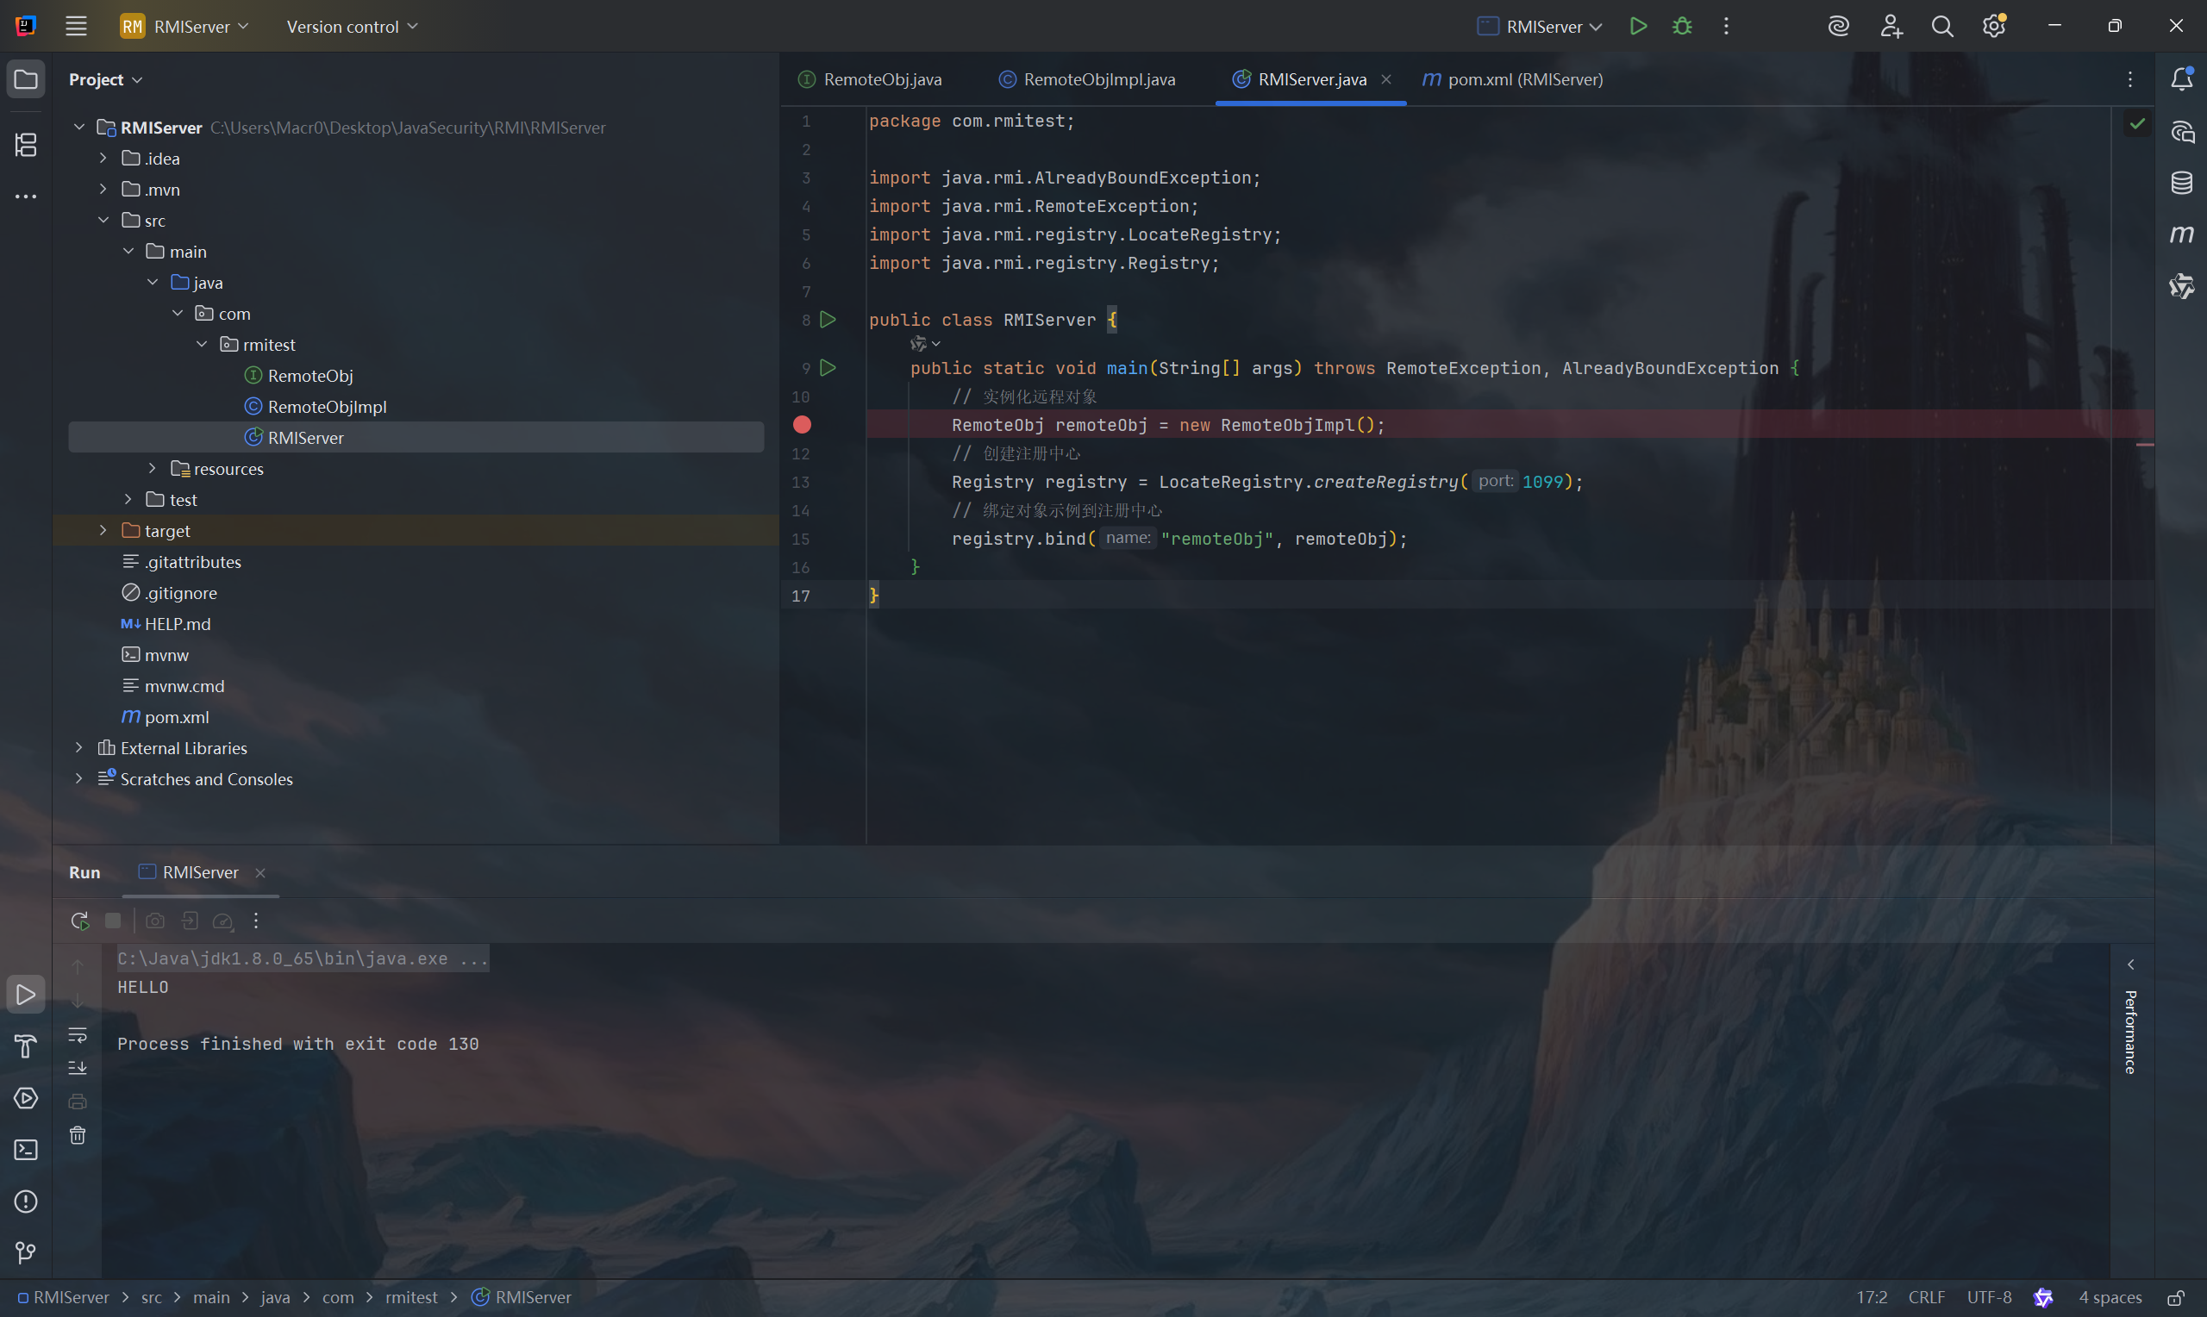This screenshot has width=2207, height=1317.
Task: Open the Project tool window folder icon
Action: [26, 80]
